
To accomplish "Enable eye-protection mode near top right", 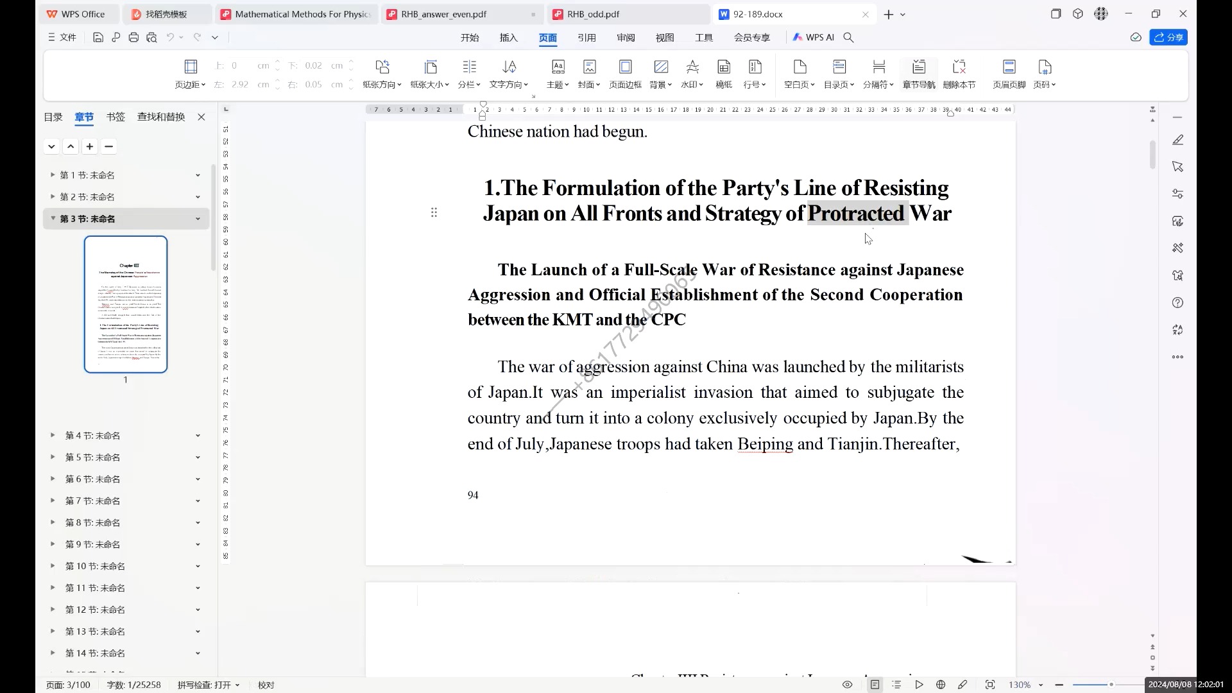I will 1136,37.
